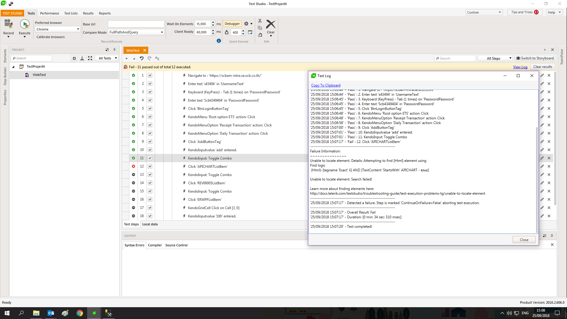The height and width of the screenshot is (319, 567).
Task: Click the undo arrow in test toolbar
Action: 142,58
